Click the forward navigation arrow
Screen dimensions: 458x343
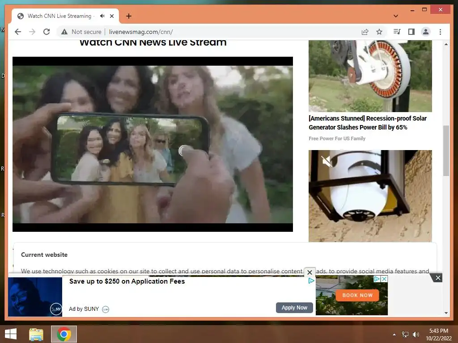pyautogui.click(x=32, y=32)
